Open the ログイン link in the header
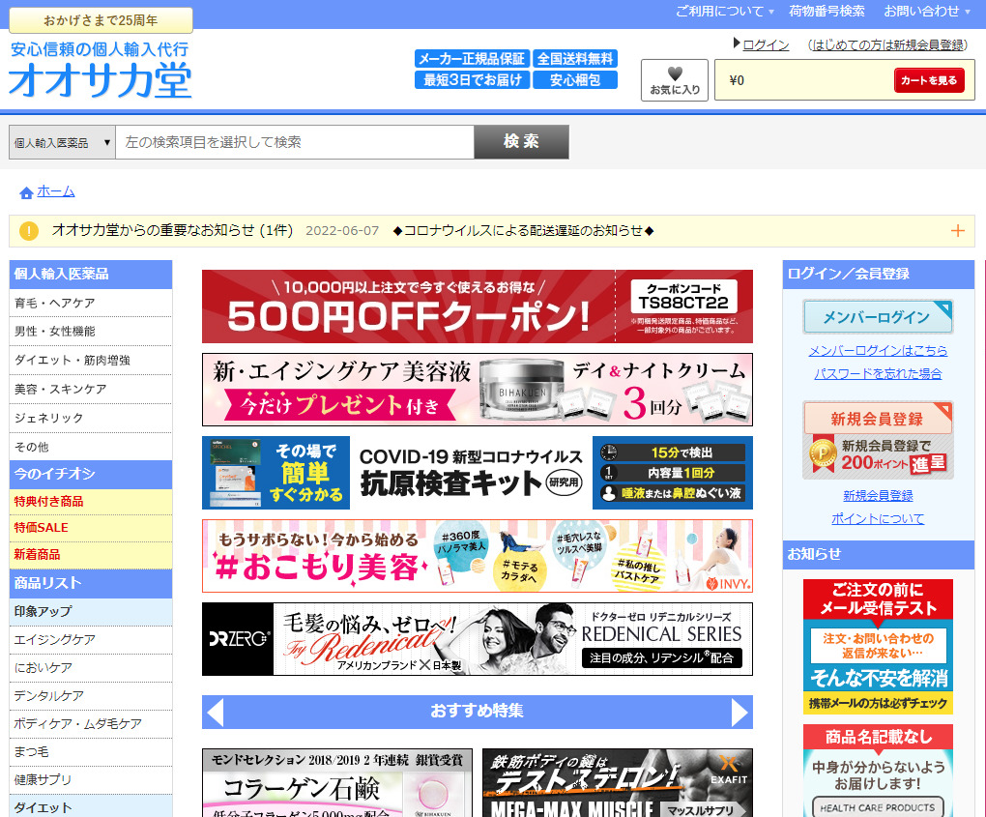986x817 pixels. [766, 44]
